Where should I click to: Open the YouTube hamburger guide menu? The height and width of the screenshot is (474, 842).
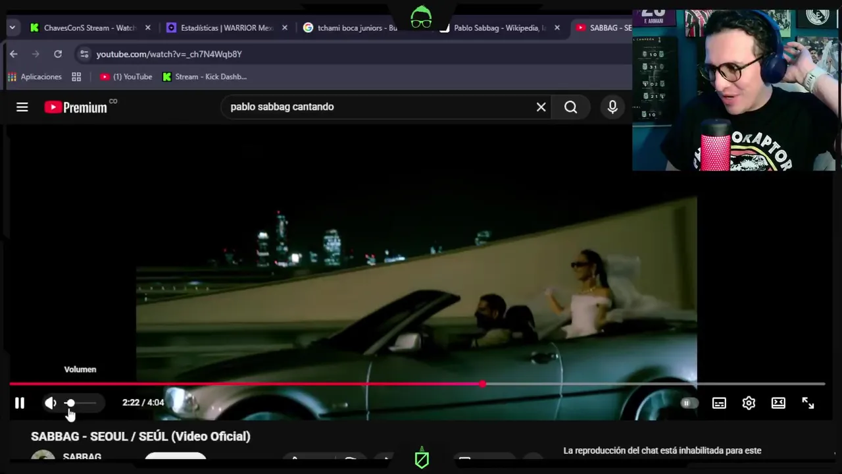tap(22, 107)
